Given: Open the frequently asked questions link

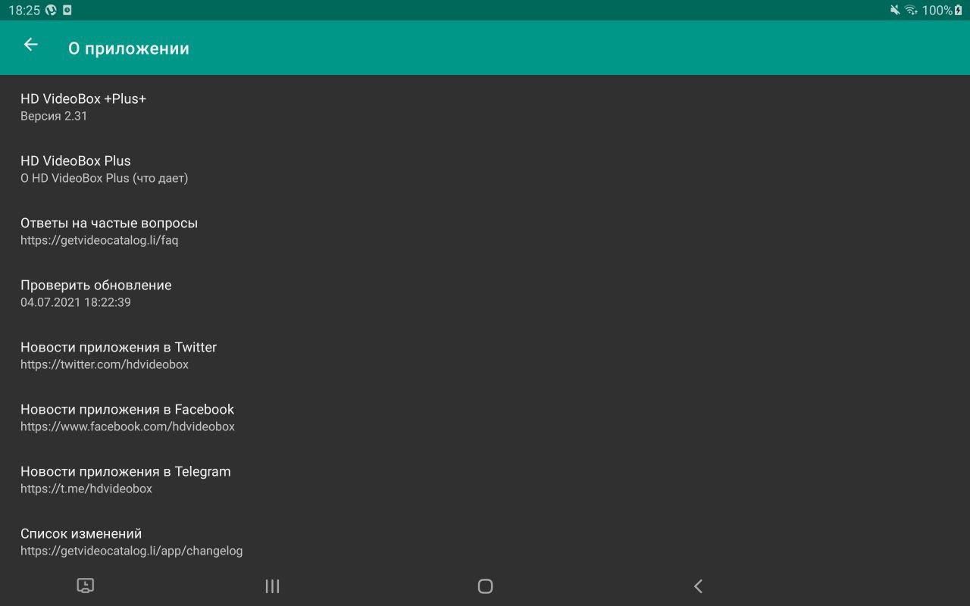Looking at the screenshot, I should click(485, 231).
